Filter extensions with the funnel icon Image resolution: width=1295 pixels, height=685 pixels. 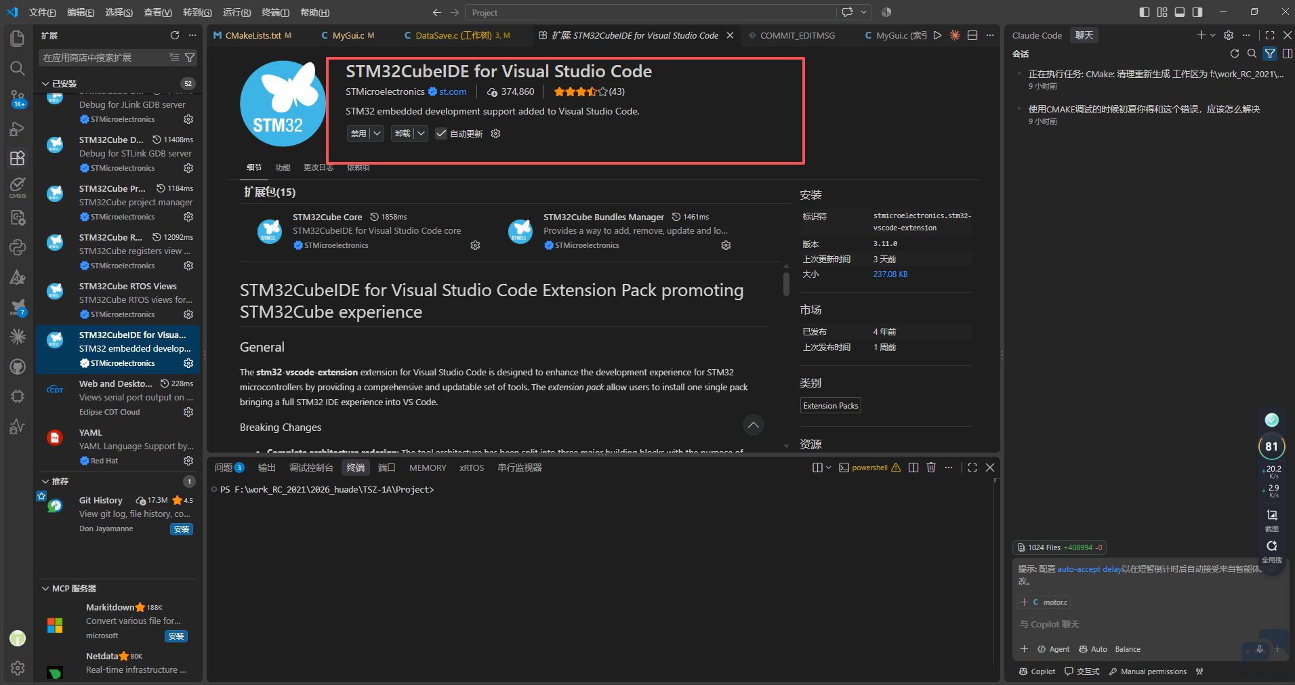pos(190,58)
